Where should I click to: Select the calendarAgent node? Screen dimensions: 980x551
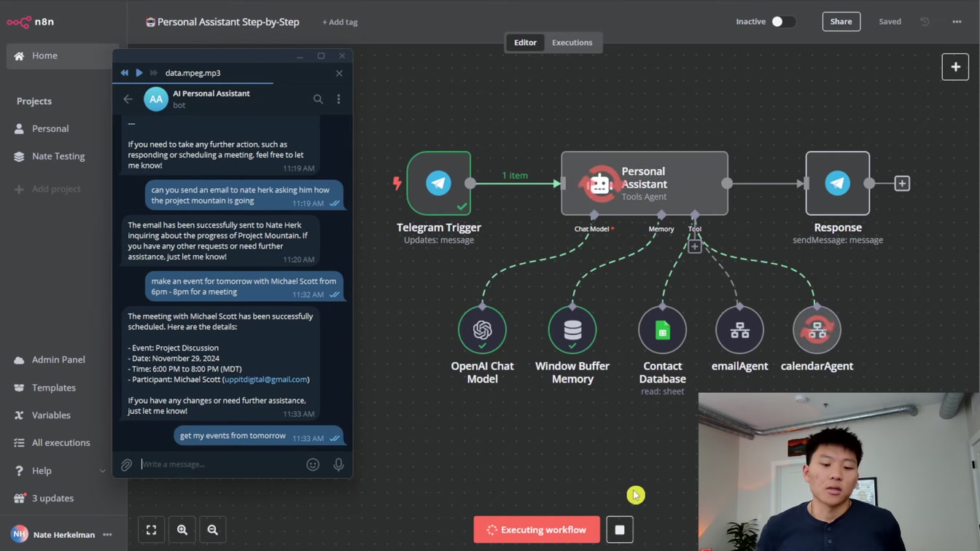tap(817, 329)
